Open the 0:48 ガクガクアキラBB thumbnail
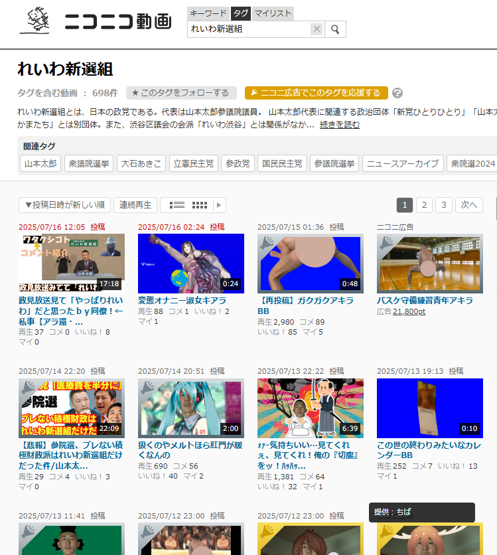 pyautogui.click(x=311, y=264)
